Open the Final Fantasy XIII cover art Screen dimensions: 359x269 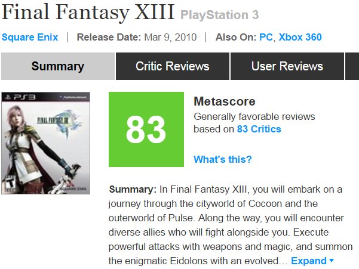46,143
